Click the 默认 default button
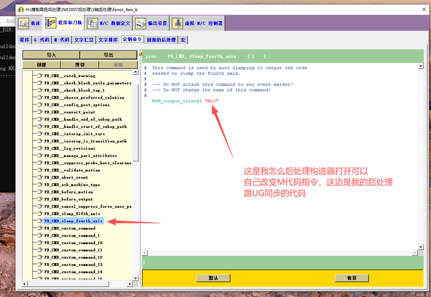Image resolution: width=431 pixels, height=297 pixels. [213, 278]
